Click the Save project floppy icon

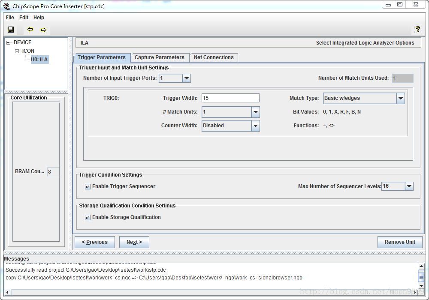(x=11, y=30)
